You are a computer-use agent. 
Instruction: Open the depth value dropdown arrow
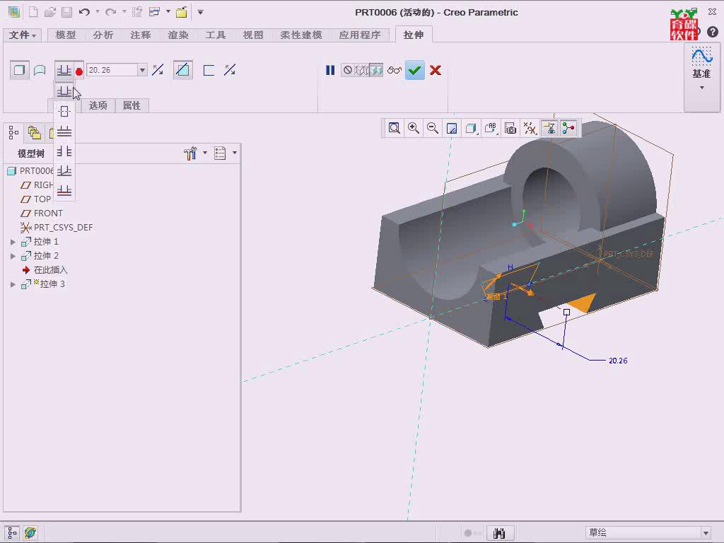tap(143, 70)
